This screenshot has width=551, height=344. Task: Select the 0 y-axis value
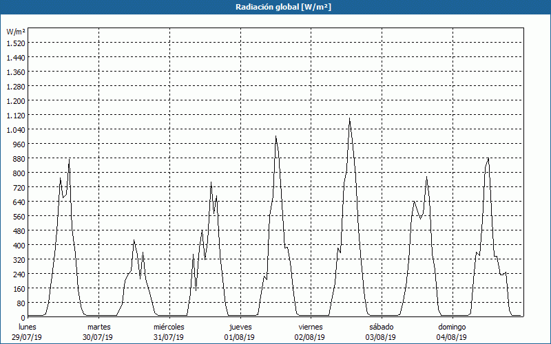pyautogui.click(x=23, y=317)
